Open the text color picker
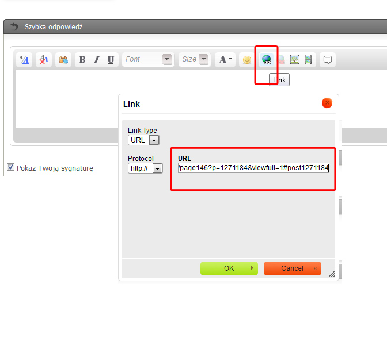The image size is (387, 353). [225, 60]
